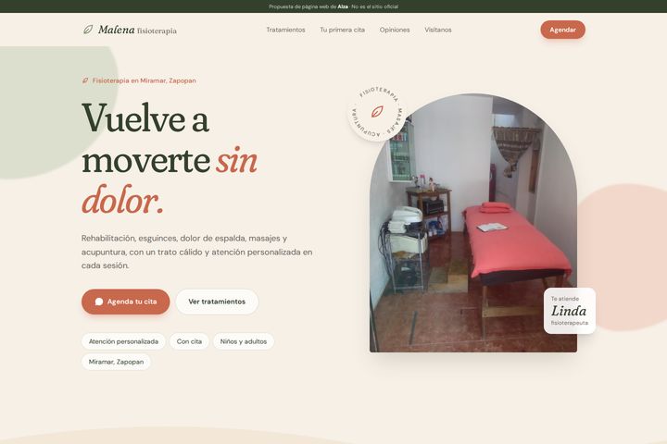Click the treatment room photo
The width and height of the screenshot is (667, 444).
click(x=473, y=223)
